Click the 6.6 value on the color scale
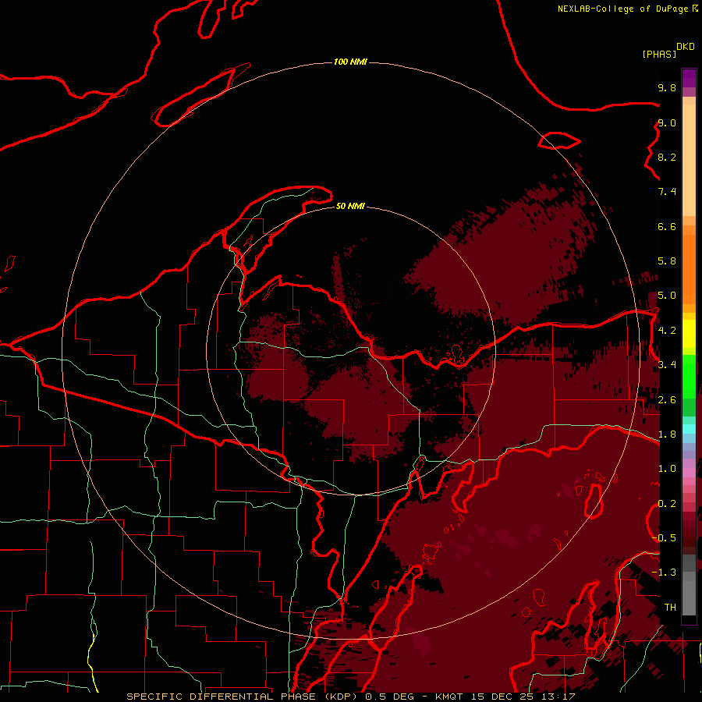Viewport: 702px width, 702px height. 667,226
